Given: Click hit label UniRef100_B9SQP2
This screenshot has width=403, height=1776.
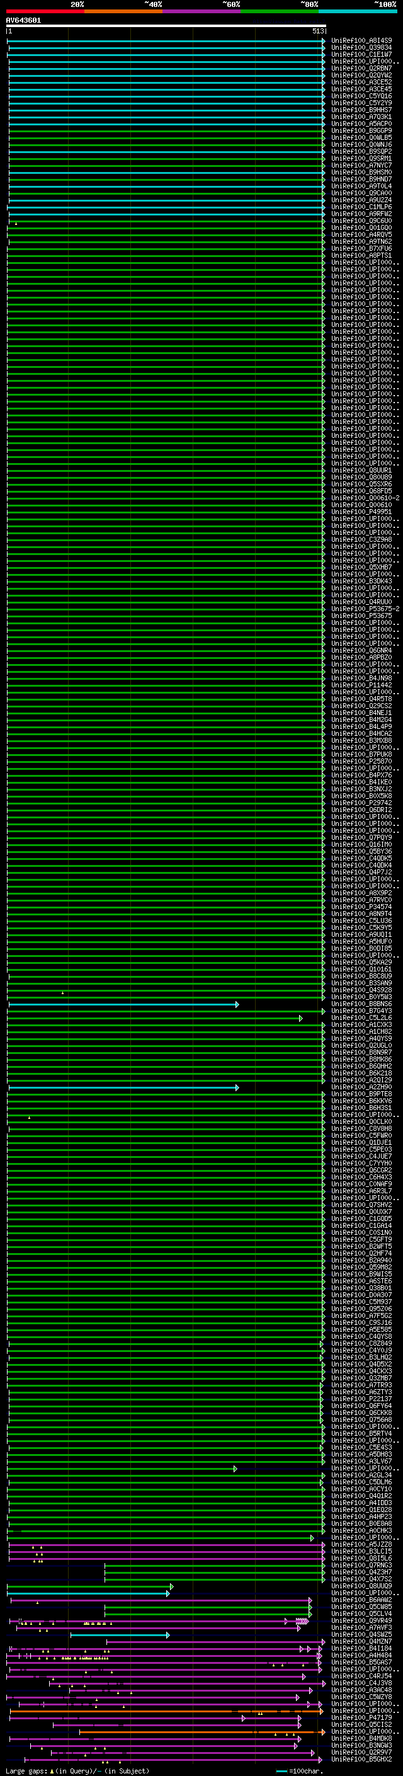Looking at the screenshot, I should [361, 152].
